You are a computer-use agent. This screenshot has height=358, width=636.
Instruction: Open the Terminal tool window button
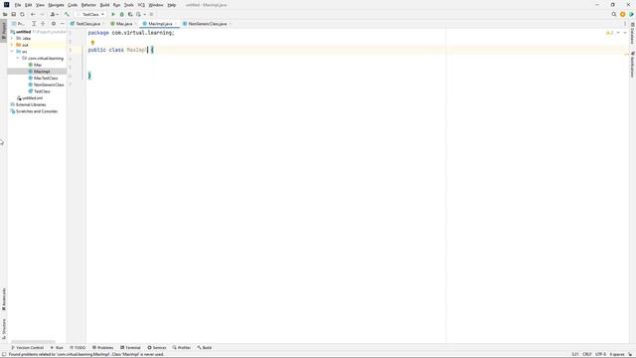[x=130, y=347]
